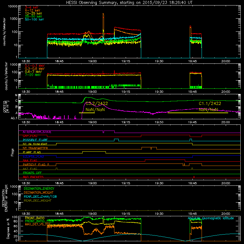Screen dimensions: 244x244
Task: Click the yellow flare bar under C1.1
Action: coord(198,113)
